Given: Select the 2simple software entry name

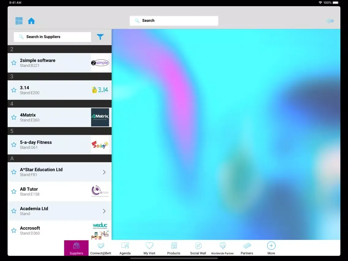Looking at the screenshot, I should click(x=37, y=60).
